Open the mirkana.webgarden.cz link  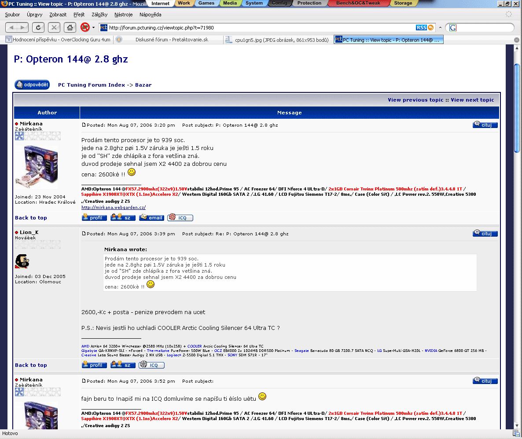pyautogui.click(x=114, y=208)
